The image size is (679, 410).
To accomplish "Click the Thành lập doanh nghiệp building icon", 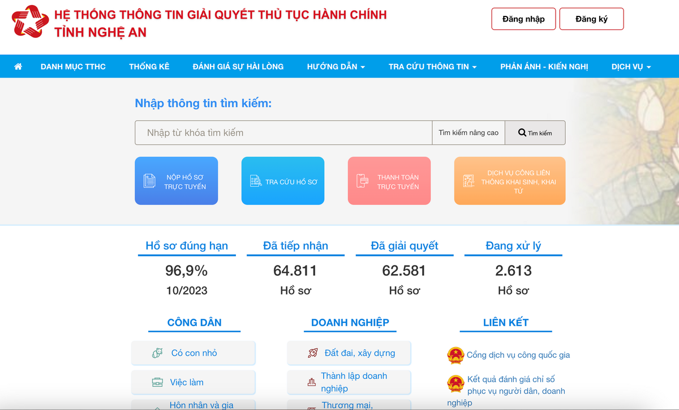I will pyautogui.click(x=311, y=382).
